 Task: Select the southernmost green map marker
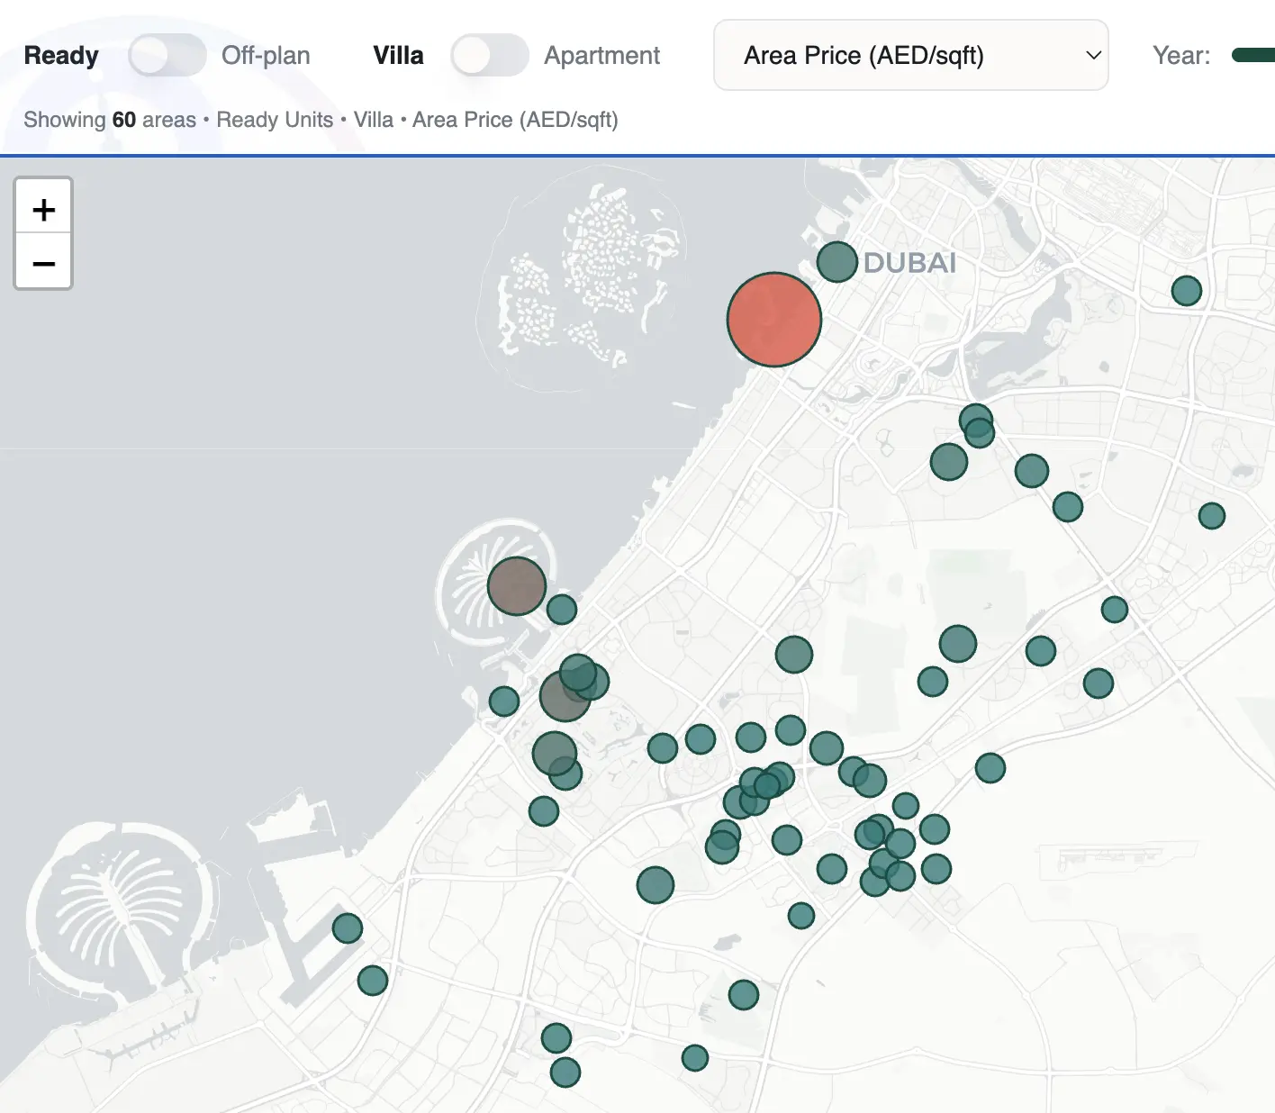pyautogui.click(x=565, y=1072)
